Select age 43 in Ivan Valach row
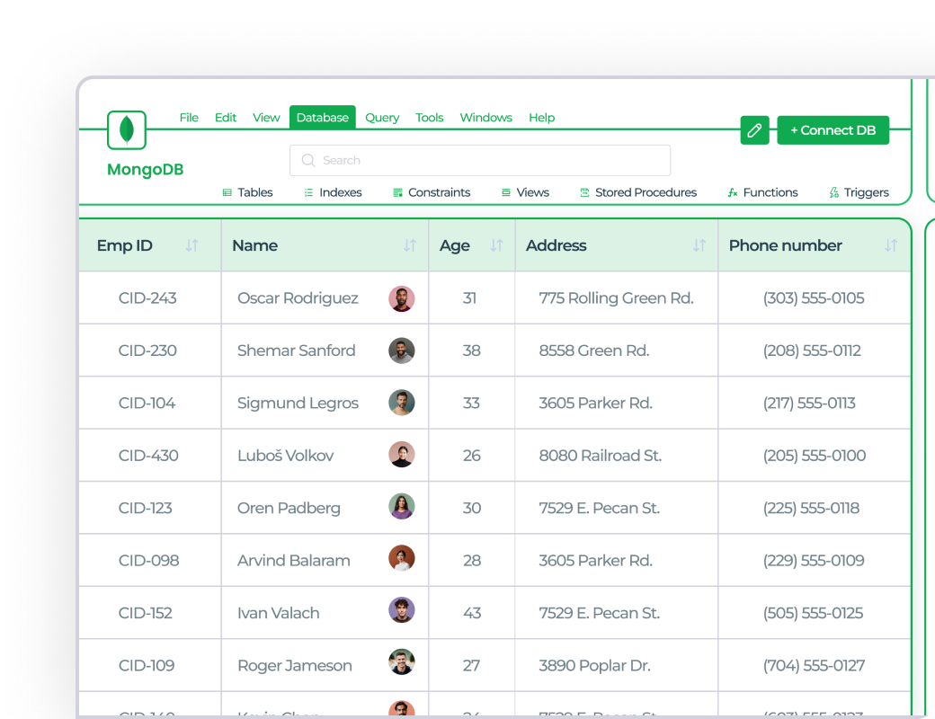This screenshot has width=935, height=719. point(472,613)
